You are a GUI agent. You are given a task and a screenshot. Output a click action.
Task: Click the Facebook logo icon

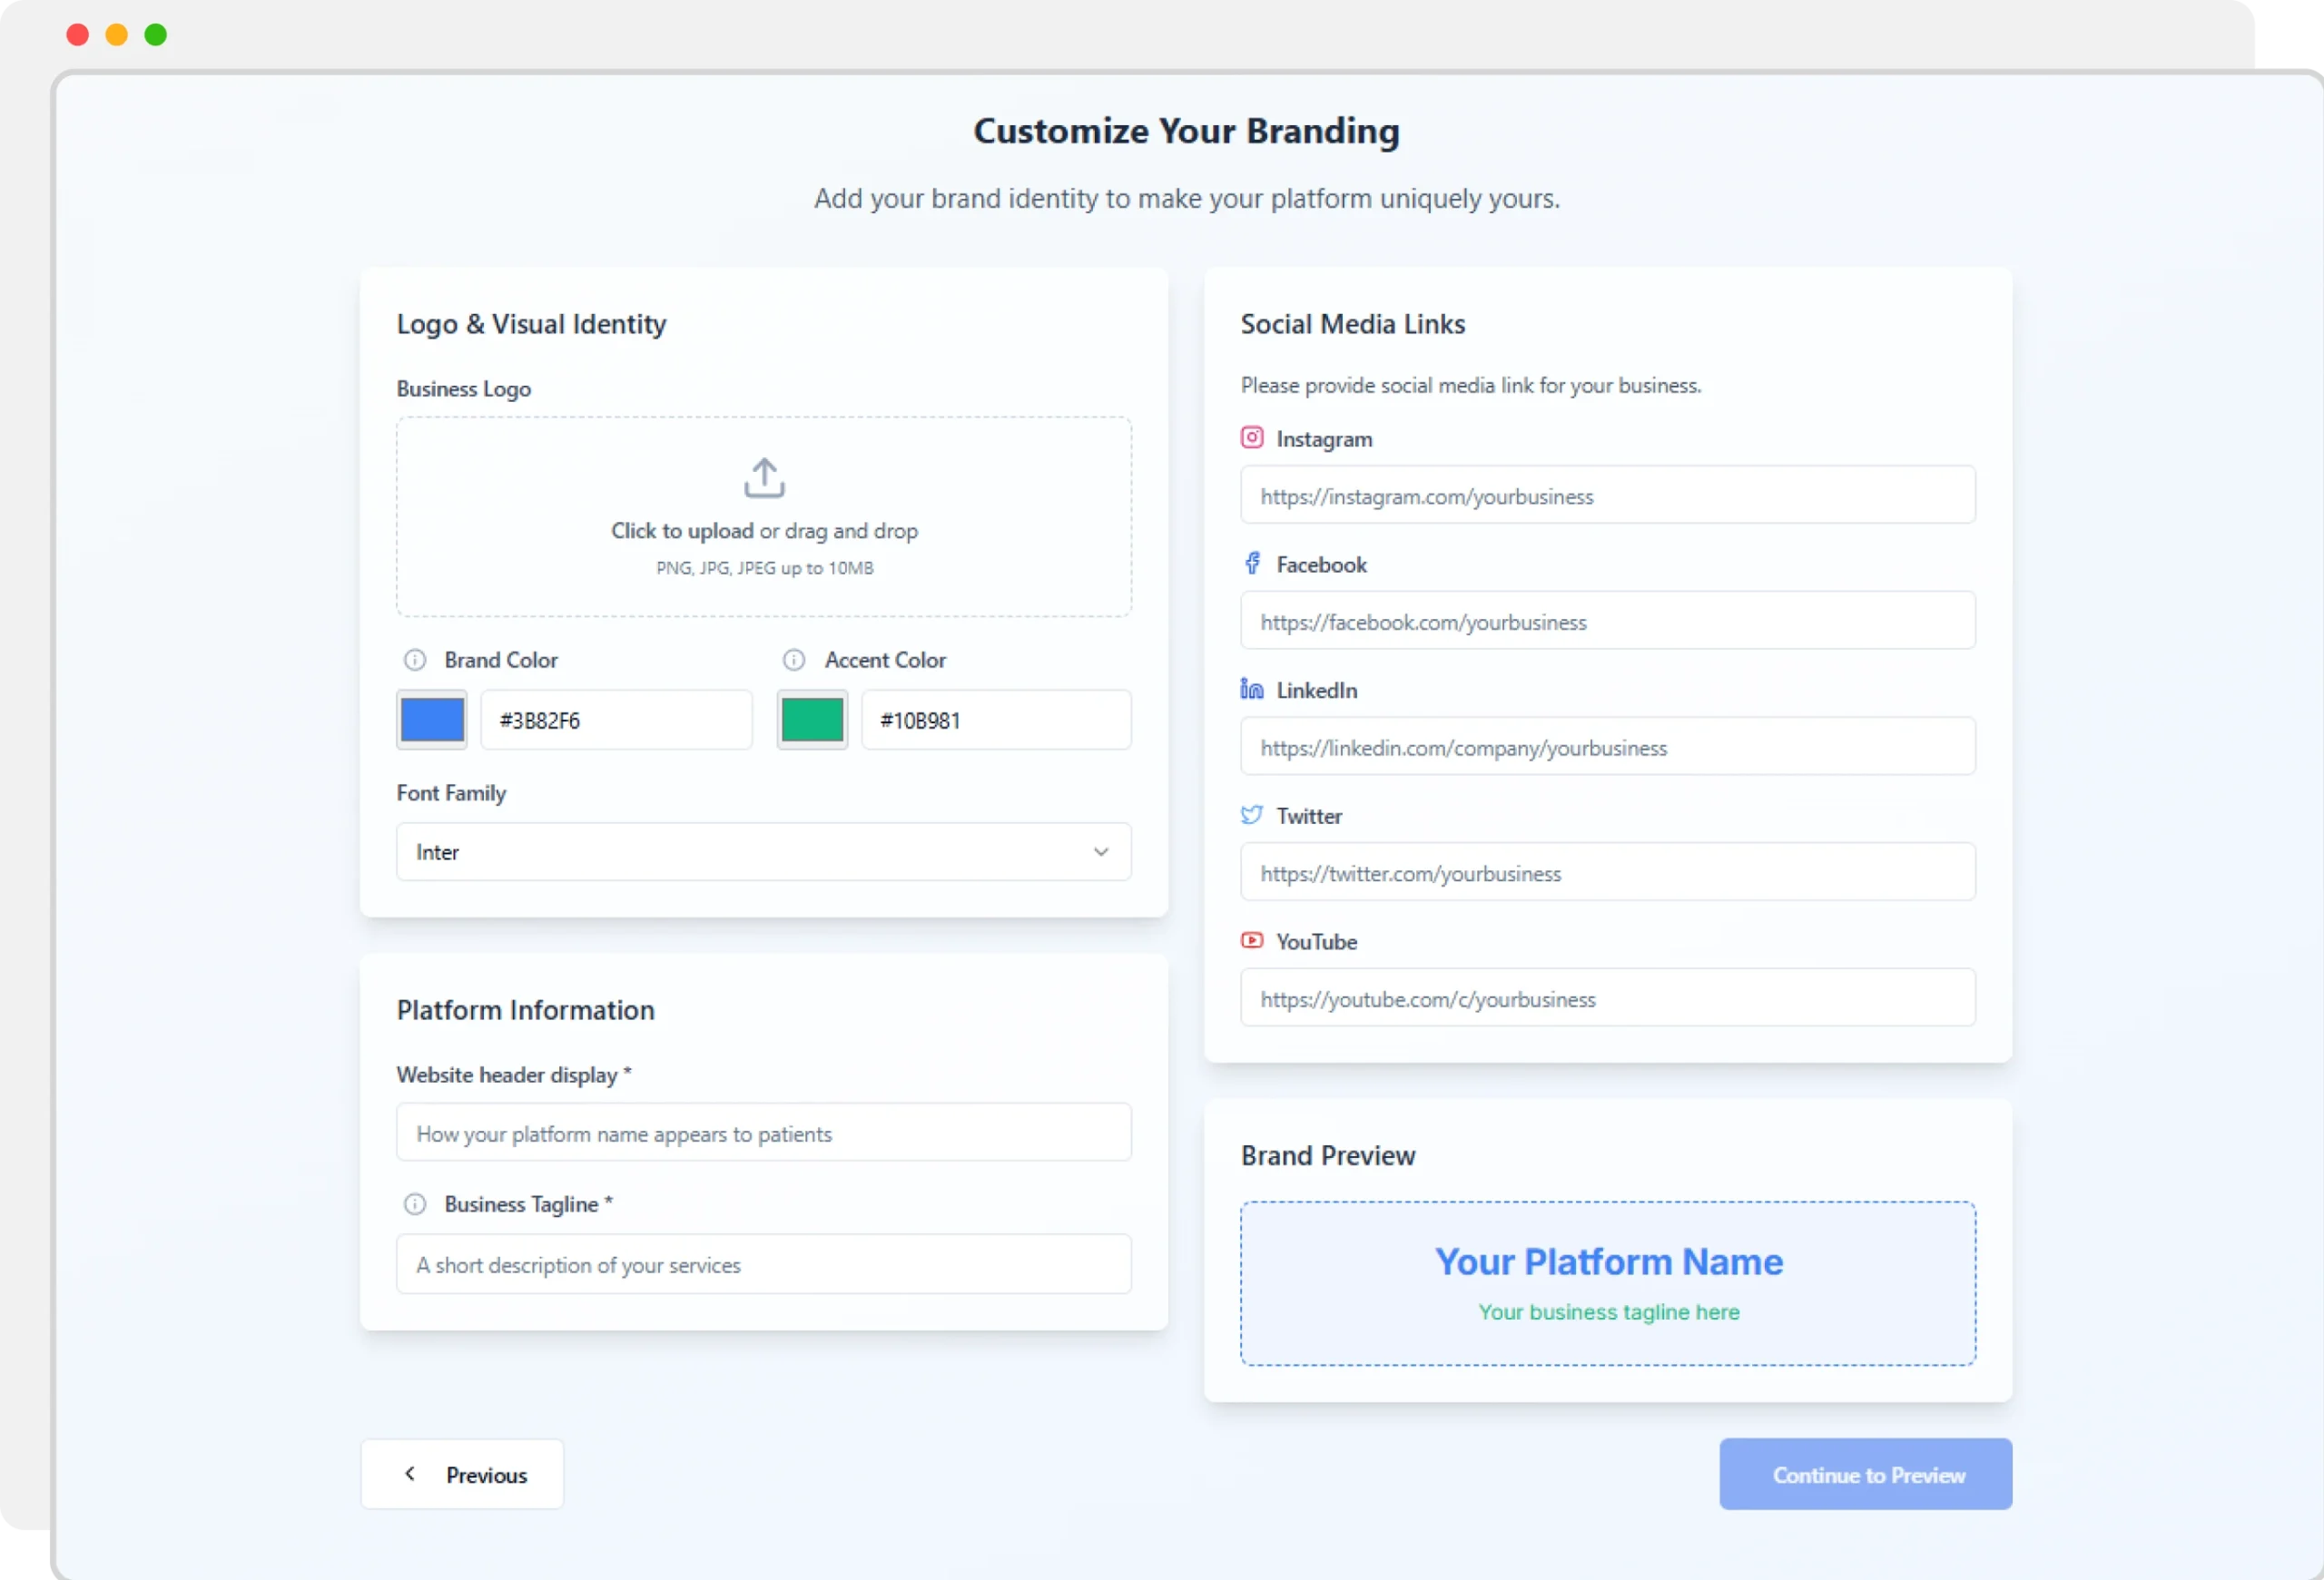(1251, 564)
